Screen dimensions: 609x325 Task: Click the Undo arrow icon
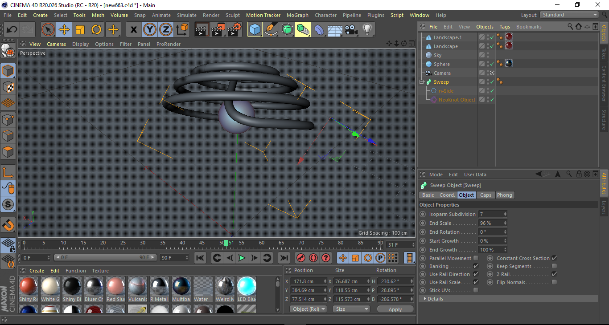(12, 30)
